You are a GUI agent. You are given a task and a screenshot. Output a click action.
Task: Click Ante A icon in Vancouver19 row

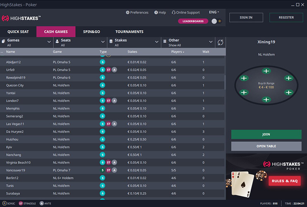tap(114, 170)
